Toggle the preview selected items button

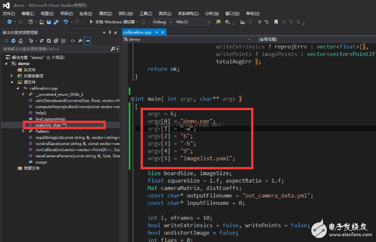coord(88,41)
